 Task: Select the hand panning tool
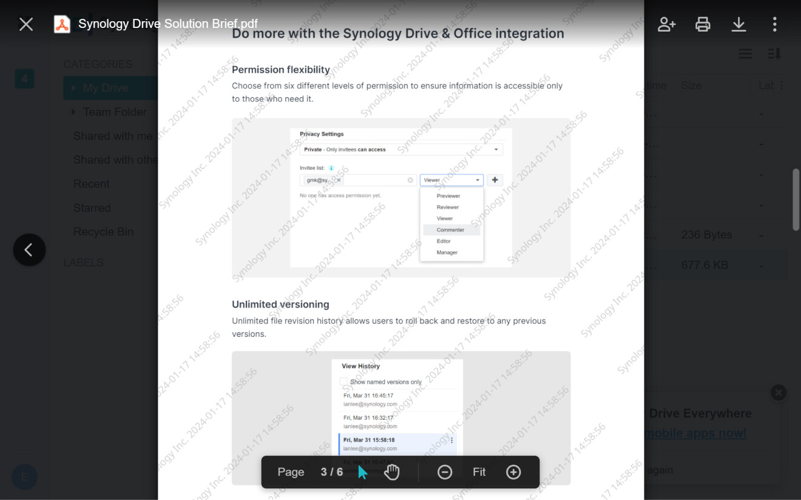pyautogui.click(x=391, y=471)
